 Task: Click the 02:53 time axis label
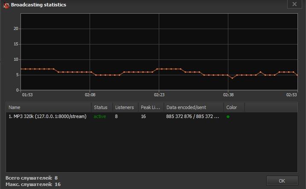291,95
